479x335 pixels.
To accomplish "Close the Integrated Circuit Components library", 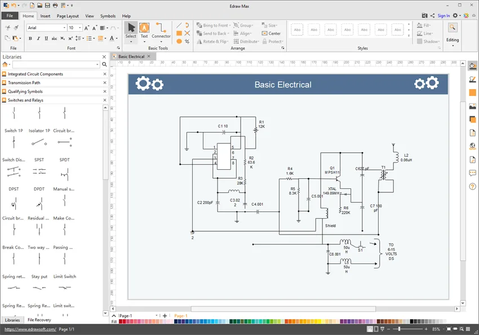I will [x=104, y=74].
